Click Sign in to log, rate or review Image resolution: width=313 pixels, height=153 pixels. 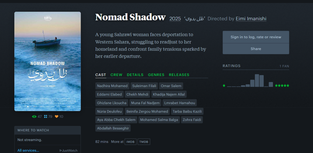(x=256, y=37)
